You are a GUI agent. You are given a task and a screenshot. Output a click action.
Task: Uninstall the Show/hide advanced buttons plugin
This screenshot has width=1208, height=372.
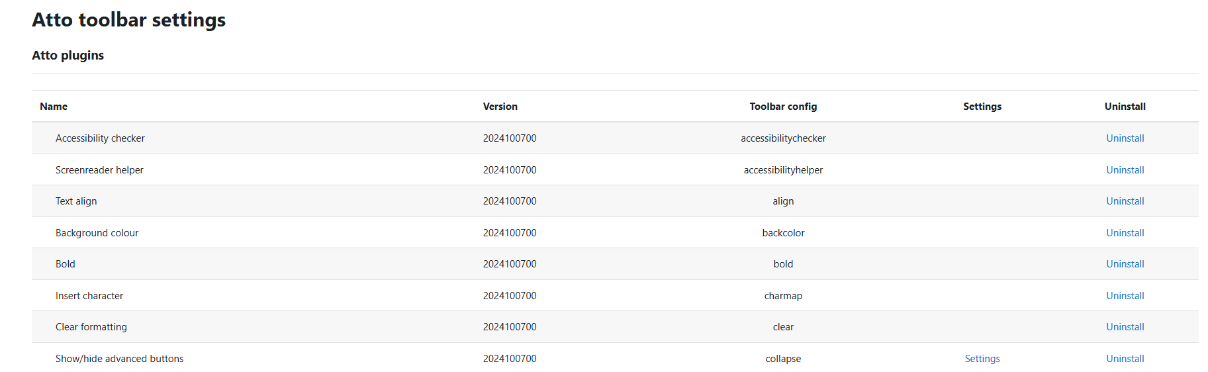[1125, 359]
